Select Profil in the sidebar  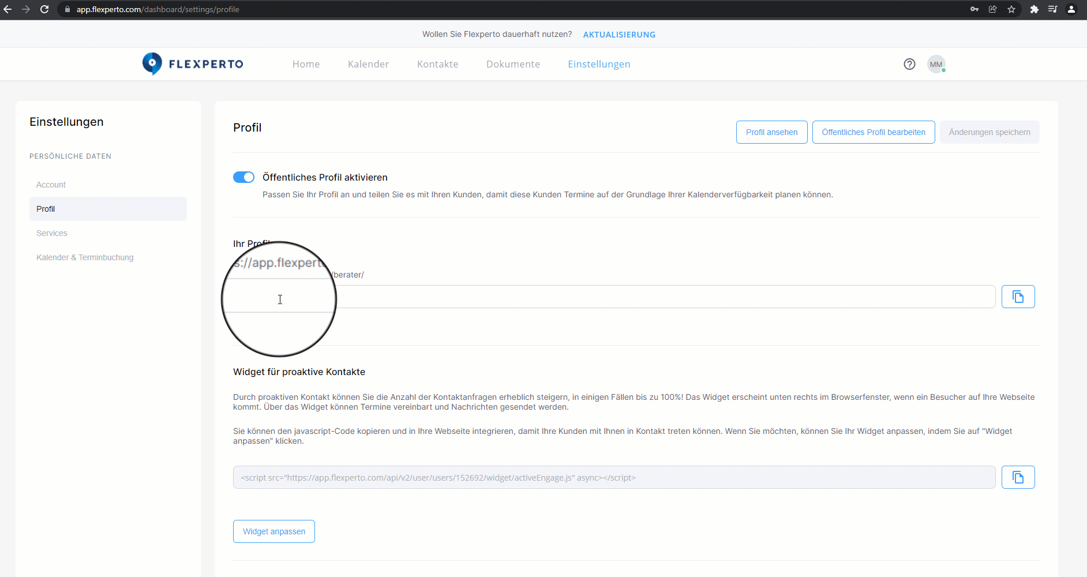(108, 209)
